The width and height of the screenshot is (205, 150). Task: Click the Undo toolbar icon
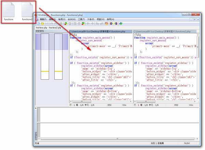pos(51,24)
